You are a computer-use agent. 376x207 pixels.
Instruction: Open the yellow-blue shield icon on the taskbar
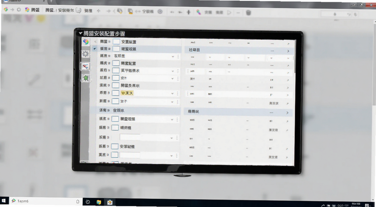(99, 202)
